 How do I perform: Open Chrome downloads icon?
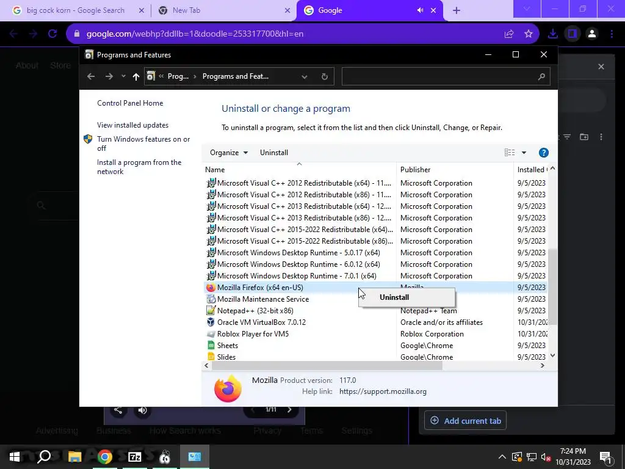(553, 34)
